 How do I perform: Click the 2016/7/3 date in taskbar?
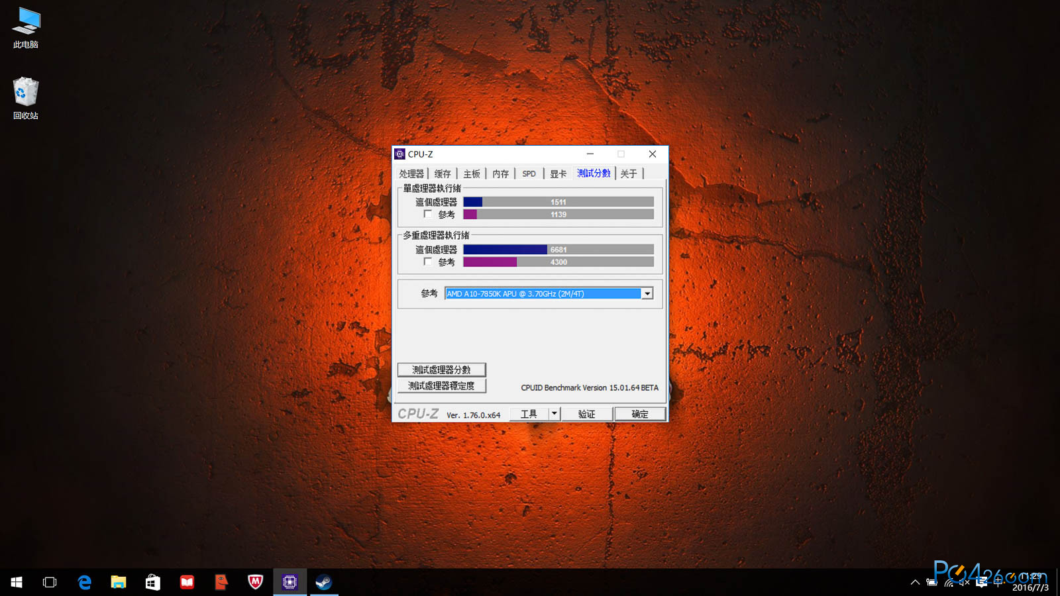click(x=1030, y=587)
